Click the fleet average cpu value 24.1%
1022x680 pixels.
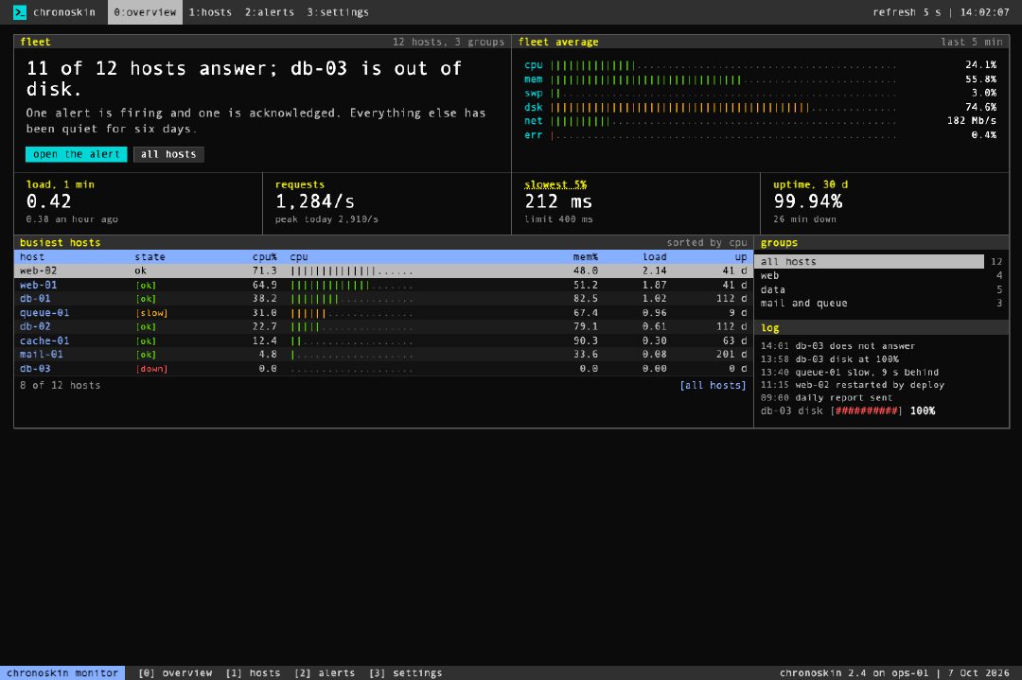click(x=980, y=65)
